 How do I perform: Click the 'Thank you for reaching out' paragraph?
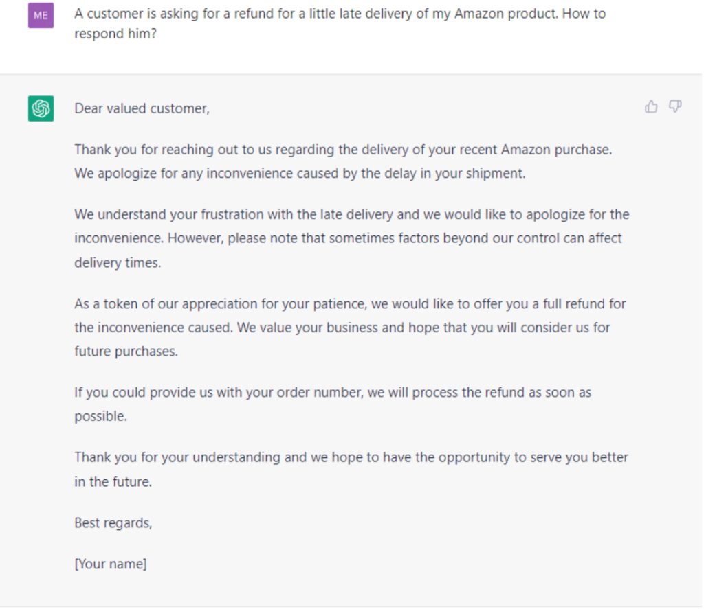coord(343,161)
